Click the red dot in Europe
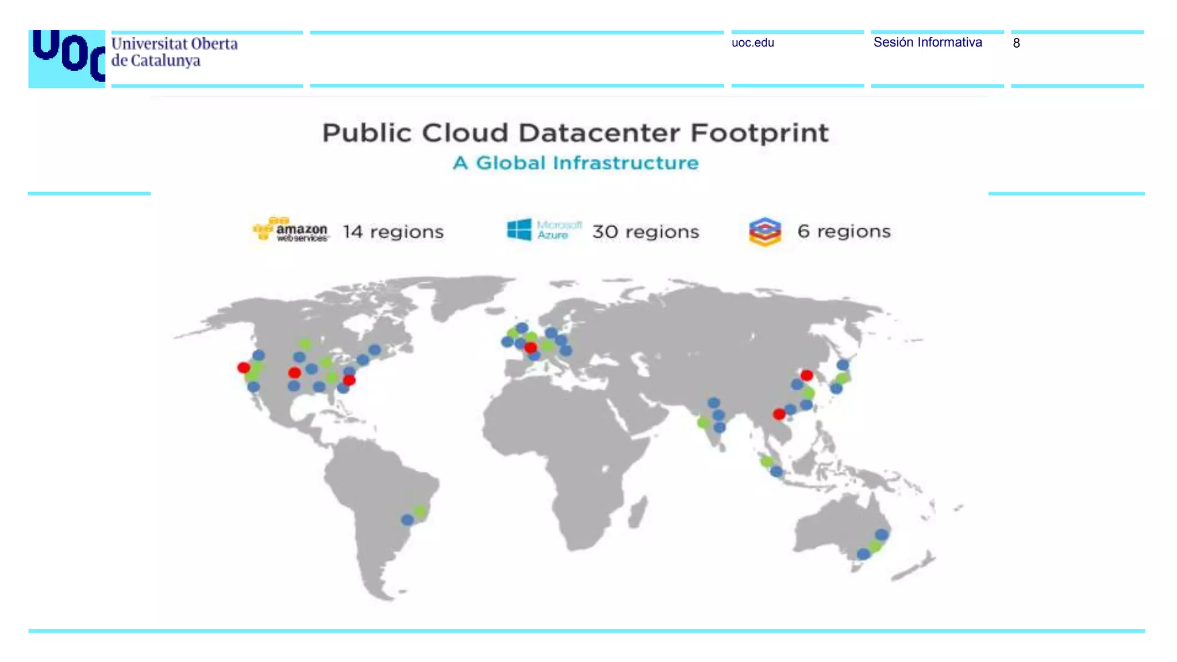The height and width of the screenshot is (662, 1177). click(530, 348)
